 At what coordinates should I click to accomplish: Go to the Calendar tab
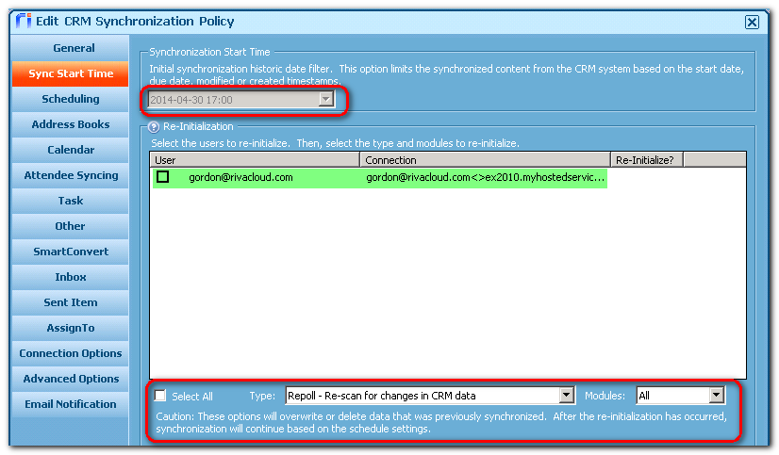point(70,150)
